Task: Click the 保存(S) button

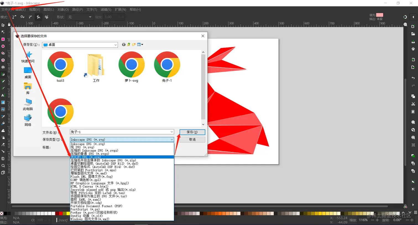Action: 192,132
